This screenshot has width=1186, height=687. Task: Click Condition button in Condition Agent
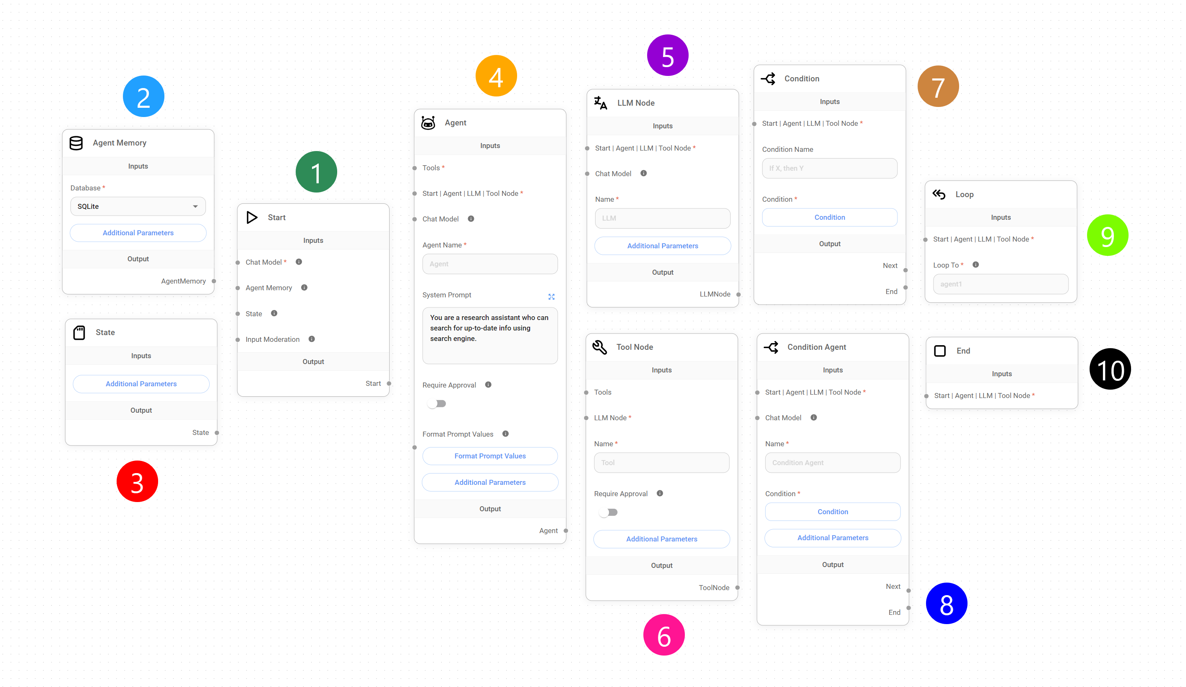tap(832, 512)
